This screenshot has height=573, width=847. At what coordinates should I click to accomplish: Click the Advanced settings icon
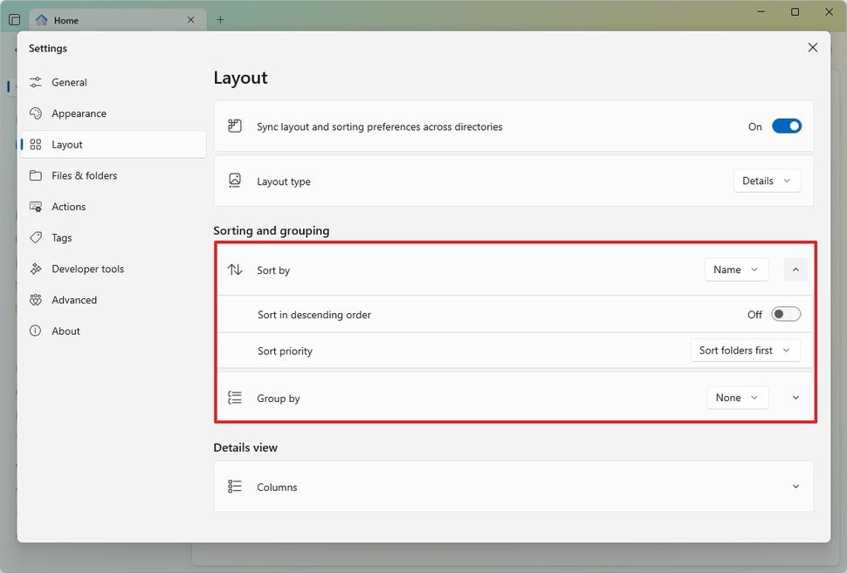tap(36, 299)
